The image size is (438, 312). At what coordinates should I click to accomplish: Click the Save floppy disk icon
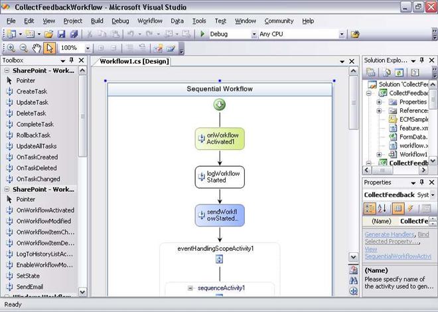pos(60,34)
